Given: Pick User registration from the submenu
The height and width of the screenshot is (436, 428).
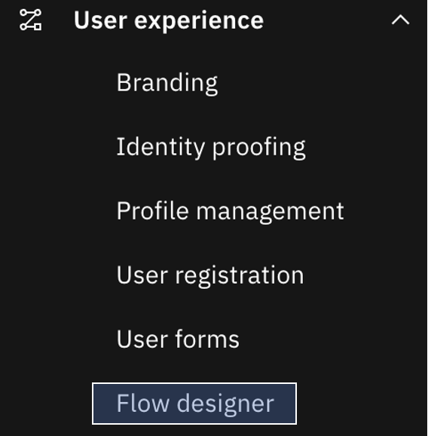Looking at the screenshot, I should 210,275.
